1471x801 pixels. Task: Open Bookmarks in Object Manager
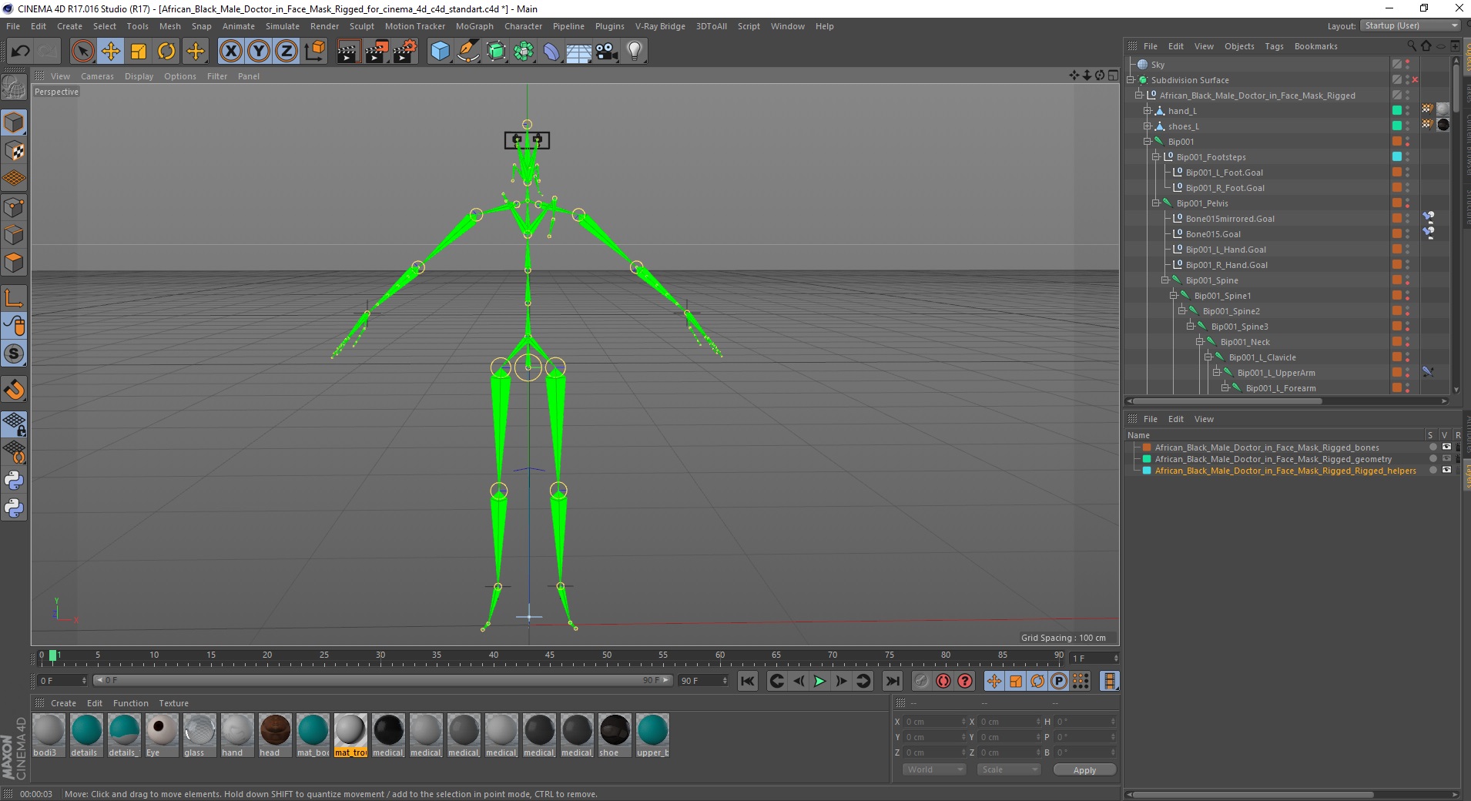tap(1315, 46)
